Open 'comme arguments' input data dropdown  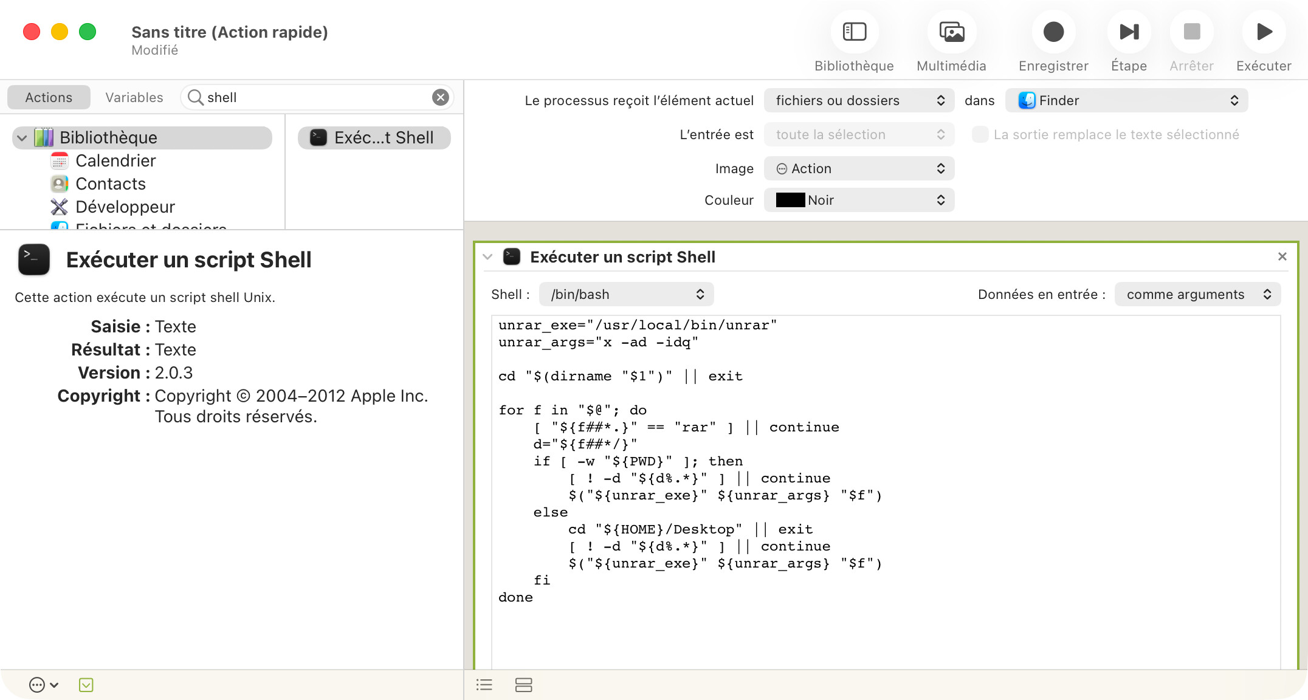click(1197, 295)
